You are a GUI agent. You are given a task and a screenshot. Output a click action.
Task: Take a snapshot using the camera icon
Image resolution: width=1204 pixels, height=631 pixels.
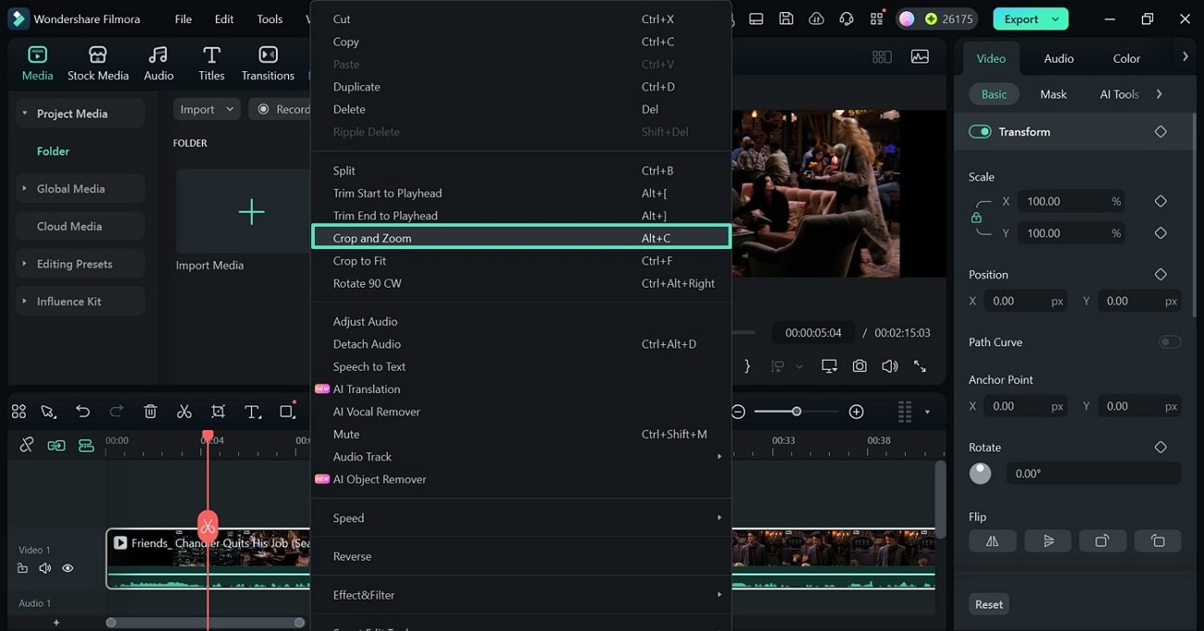tap(859, 365)
